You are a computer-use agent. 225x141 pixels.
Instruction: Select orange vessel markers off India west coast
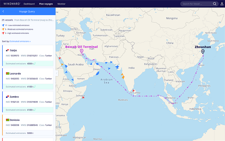point(123,76)
